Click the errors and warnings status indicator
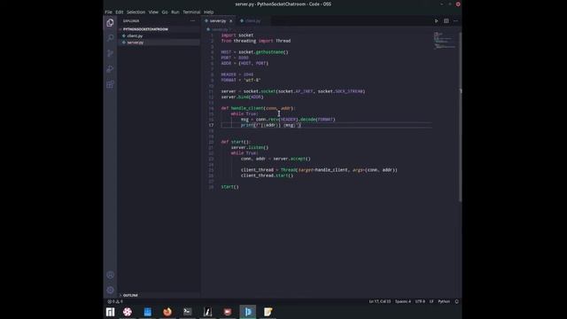The image size is (567, 319). point(115,301)
